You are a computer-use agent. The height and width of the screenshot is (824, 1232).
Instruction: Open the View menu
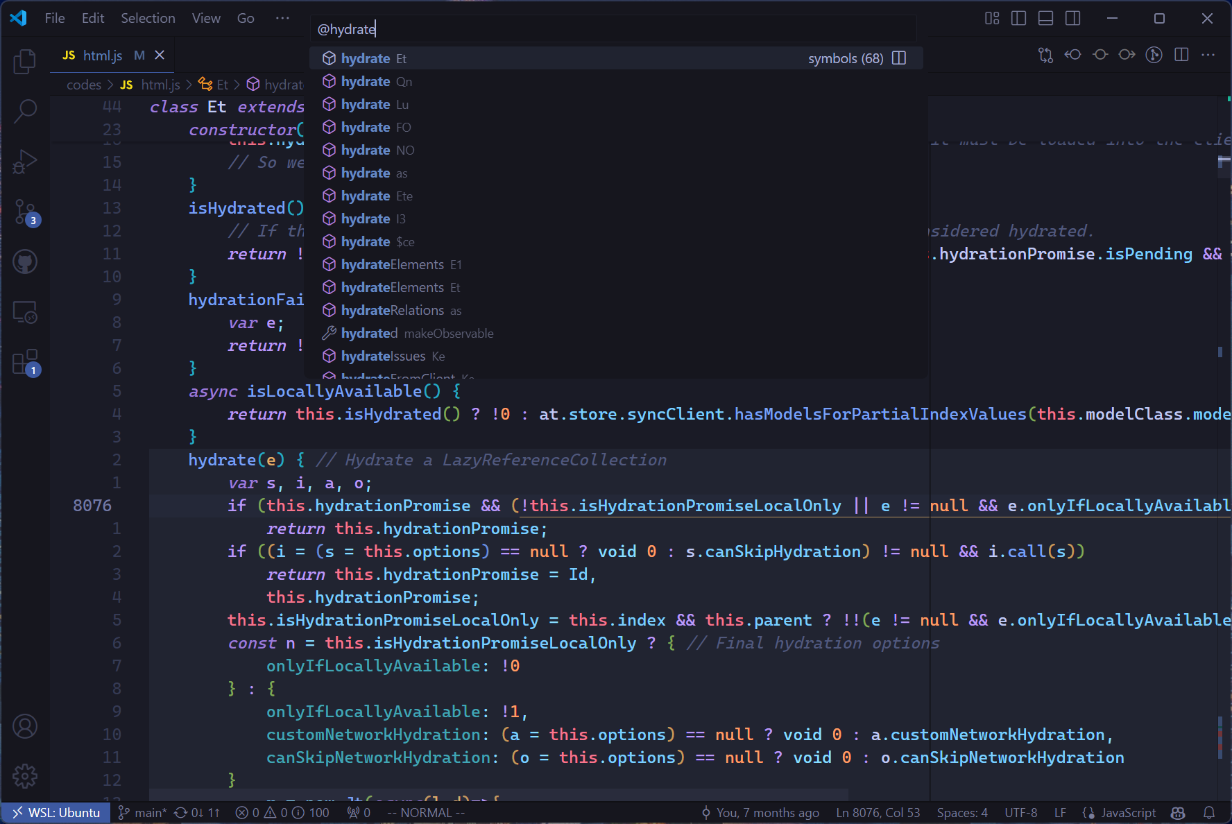[x=206, y=18]
